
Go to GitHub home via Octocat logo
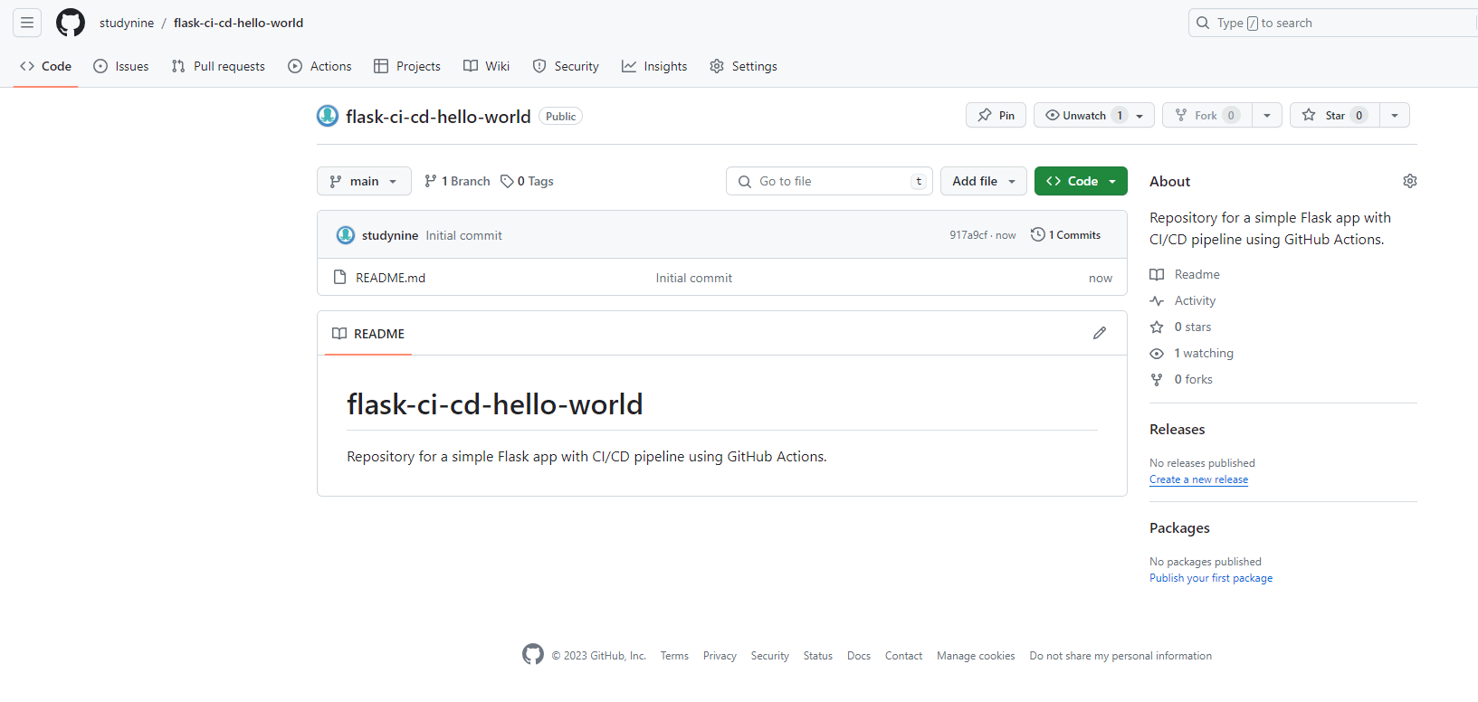71,23
